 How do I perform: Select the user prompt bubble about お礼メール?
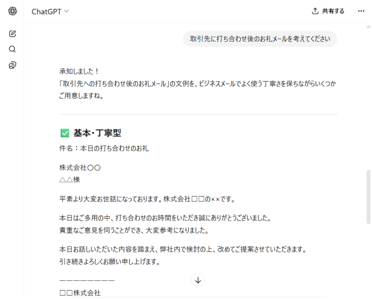(x=259, y=39)
